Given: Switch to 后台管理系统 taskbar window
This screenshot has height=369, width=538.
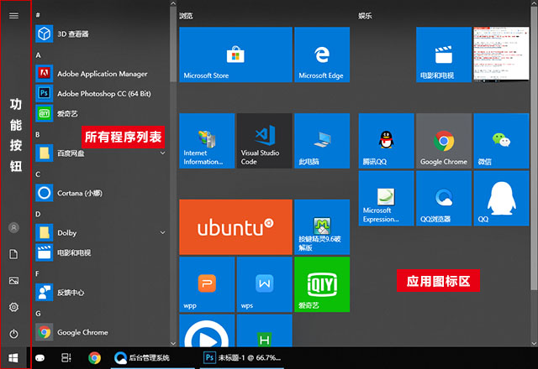Looking at the screenshot, I should pos(153,358).
